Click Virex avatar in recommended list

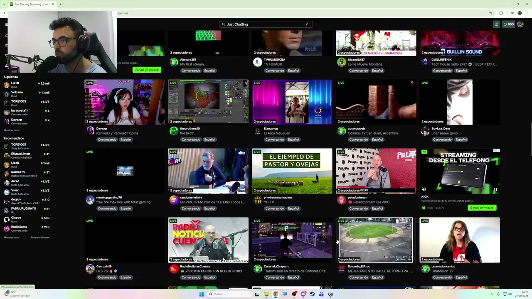(x=6, y=192)
